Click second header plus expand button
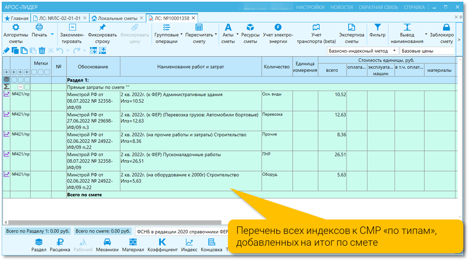The image size is (469, 261). click(14, 72)
